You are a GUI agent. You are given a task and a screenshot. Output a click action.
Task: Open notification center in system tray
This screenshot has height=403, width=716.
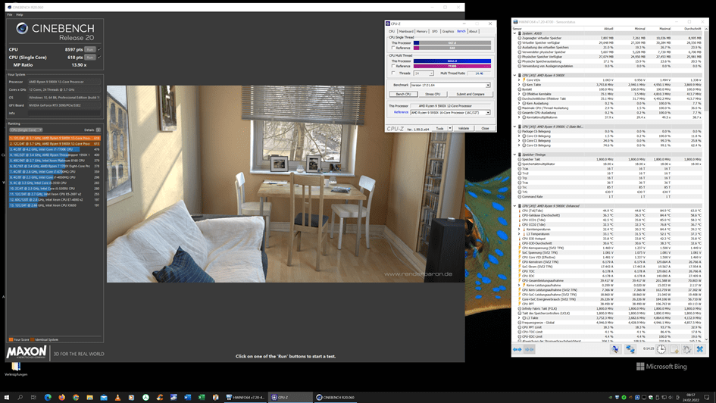[x=706, y=397]
